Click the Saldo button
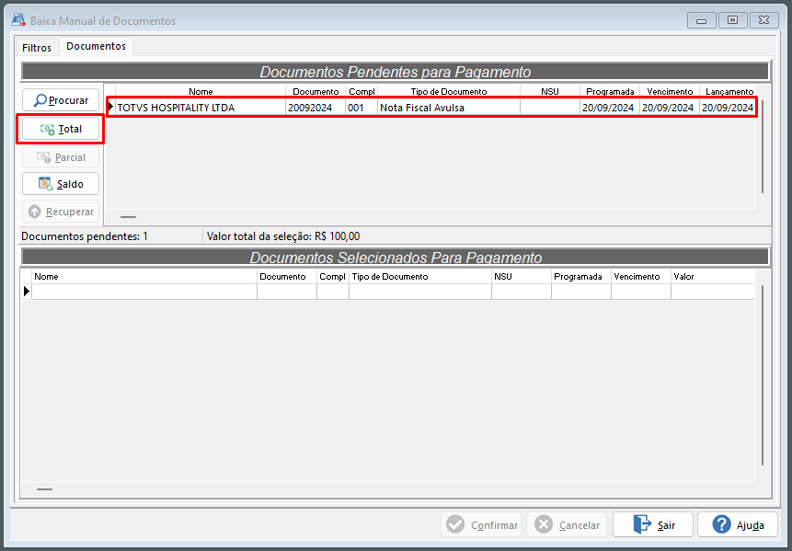 (x=61, y=184)
